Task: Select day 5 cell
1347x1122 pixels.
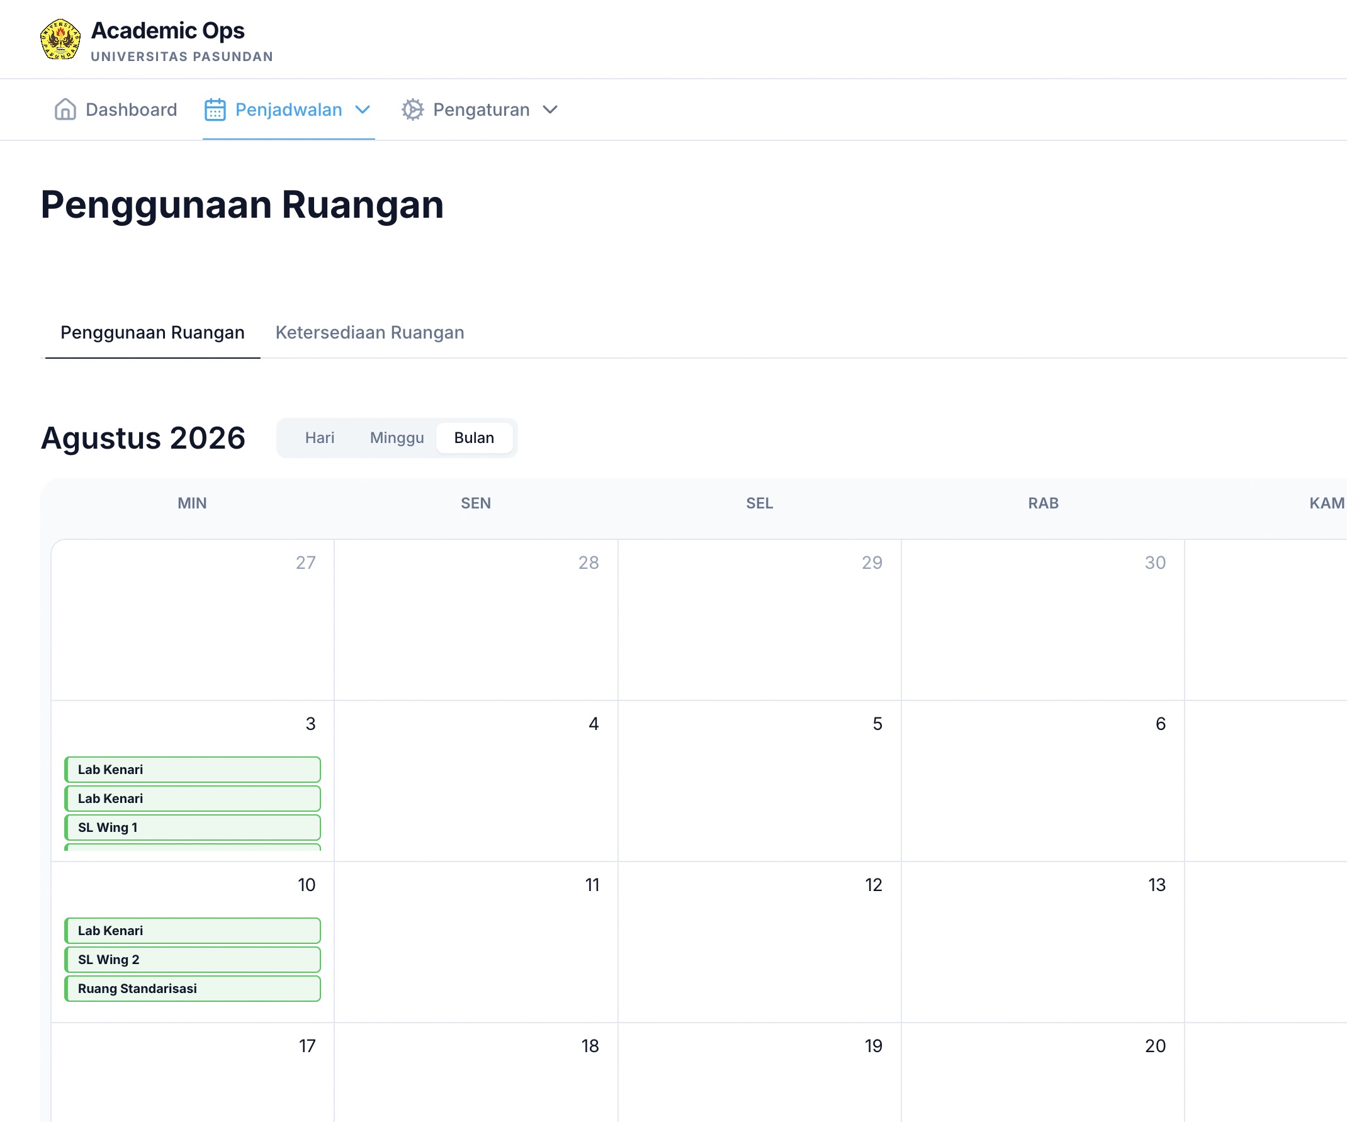Action: point(760,781)
